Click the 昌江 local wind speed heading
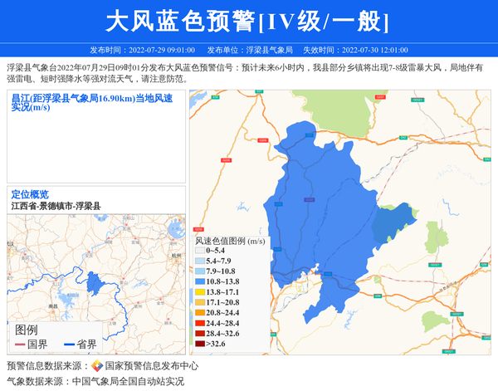 (x=91, y=102)
